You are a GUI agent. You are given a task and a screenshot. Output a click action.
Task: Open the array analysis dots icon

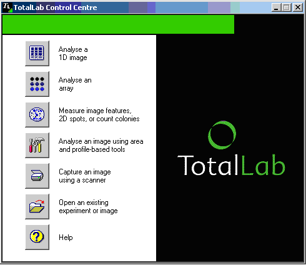37,84
